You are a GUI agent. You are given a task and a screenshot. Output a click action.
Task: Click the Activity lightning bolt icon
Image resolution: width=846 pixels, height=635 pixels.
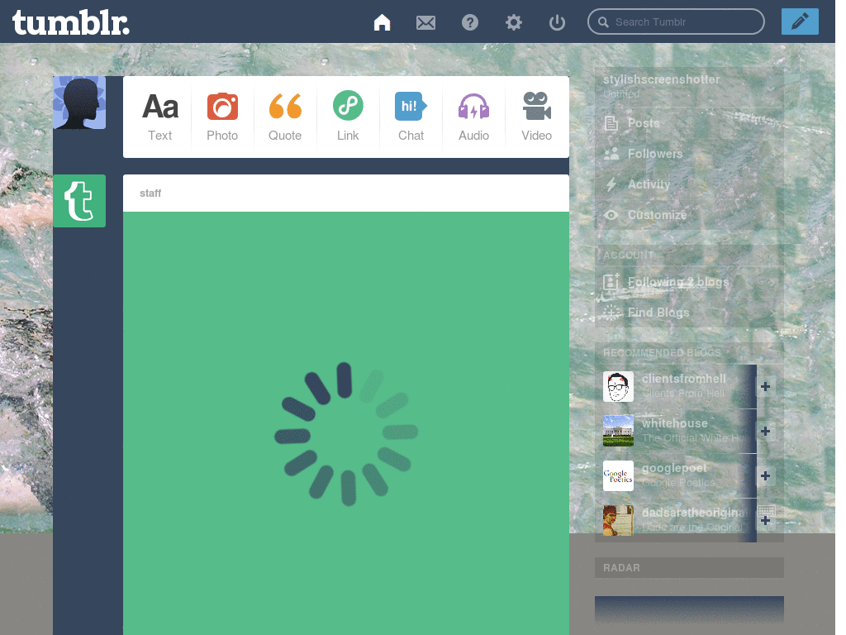(611, 184)
